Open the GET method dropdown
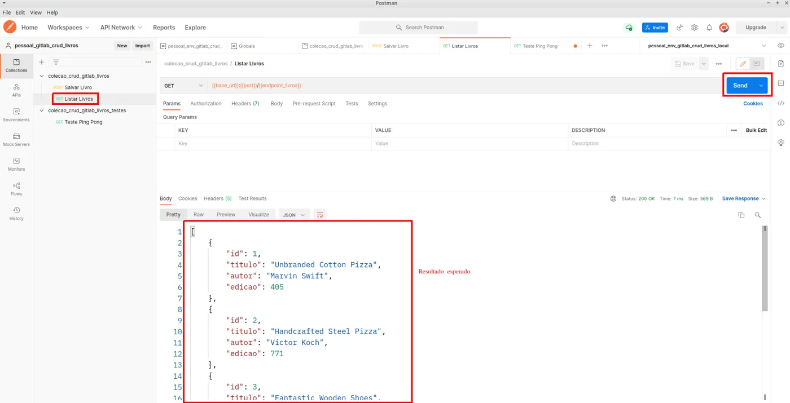790x403 pixels. point(183,86)
